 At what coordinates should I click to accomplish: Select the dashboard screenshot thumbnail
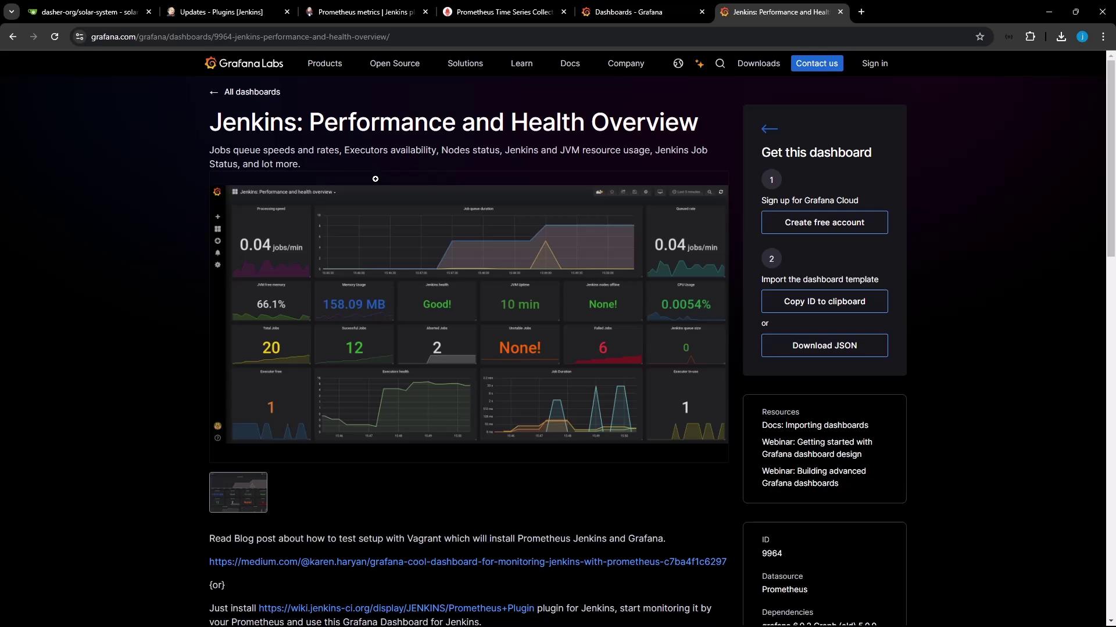point(238,492)
